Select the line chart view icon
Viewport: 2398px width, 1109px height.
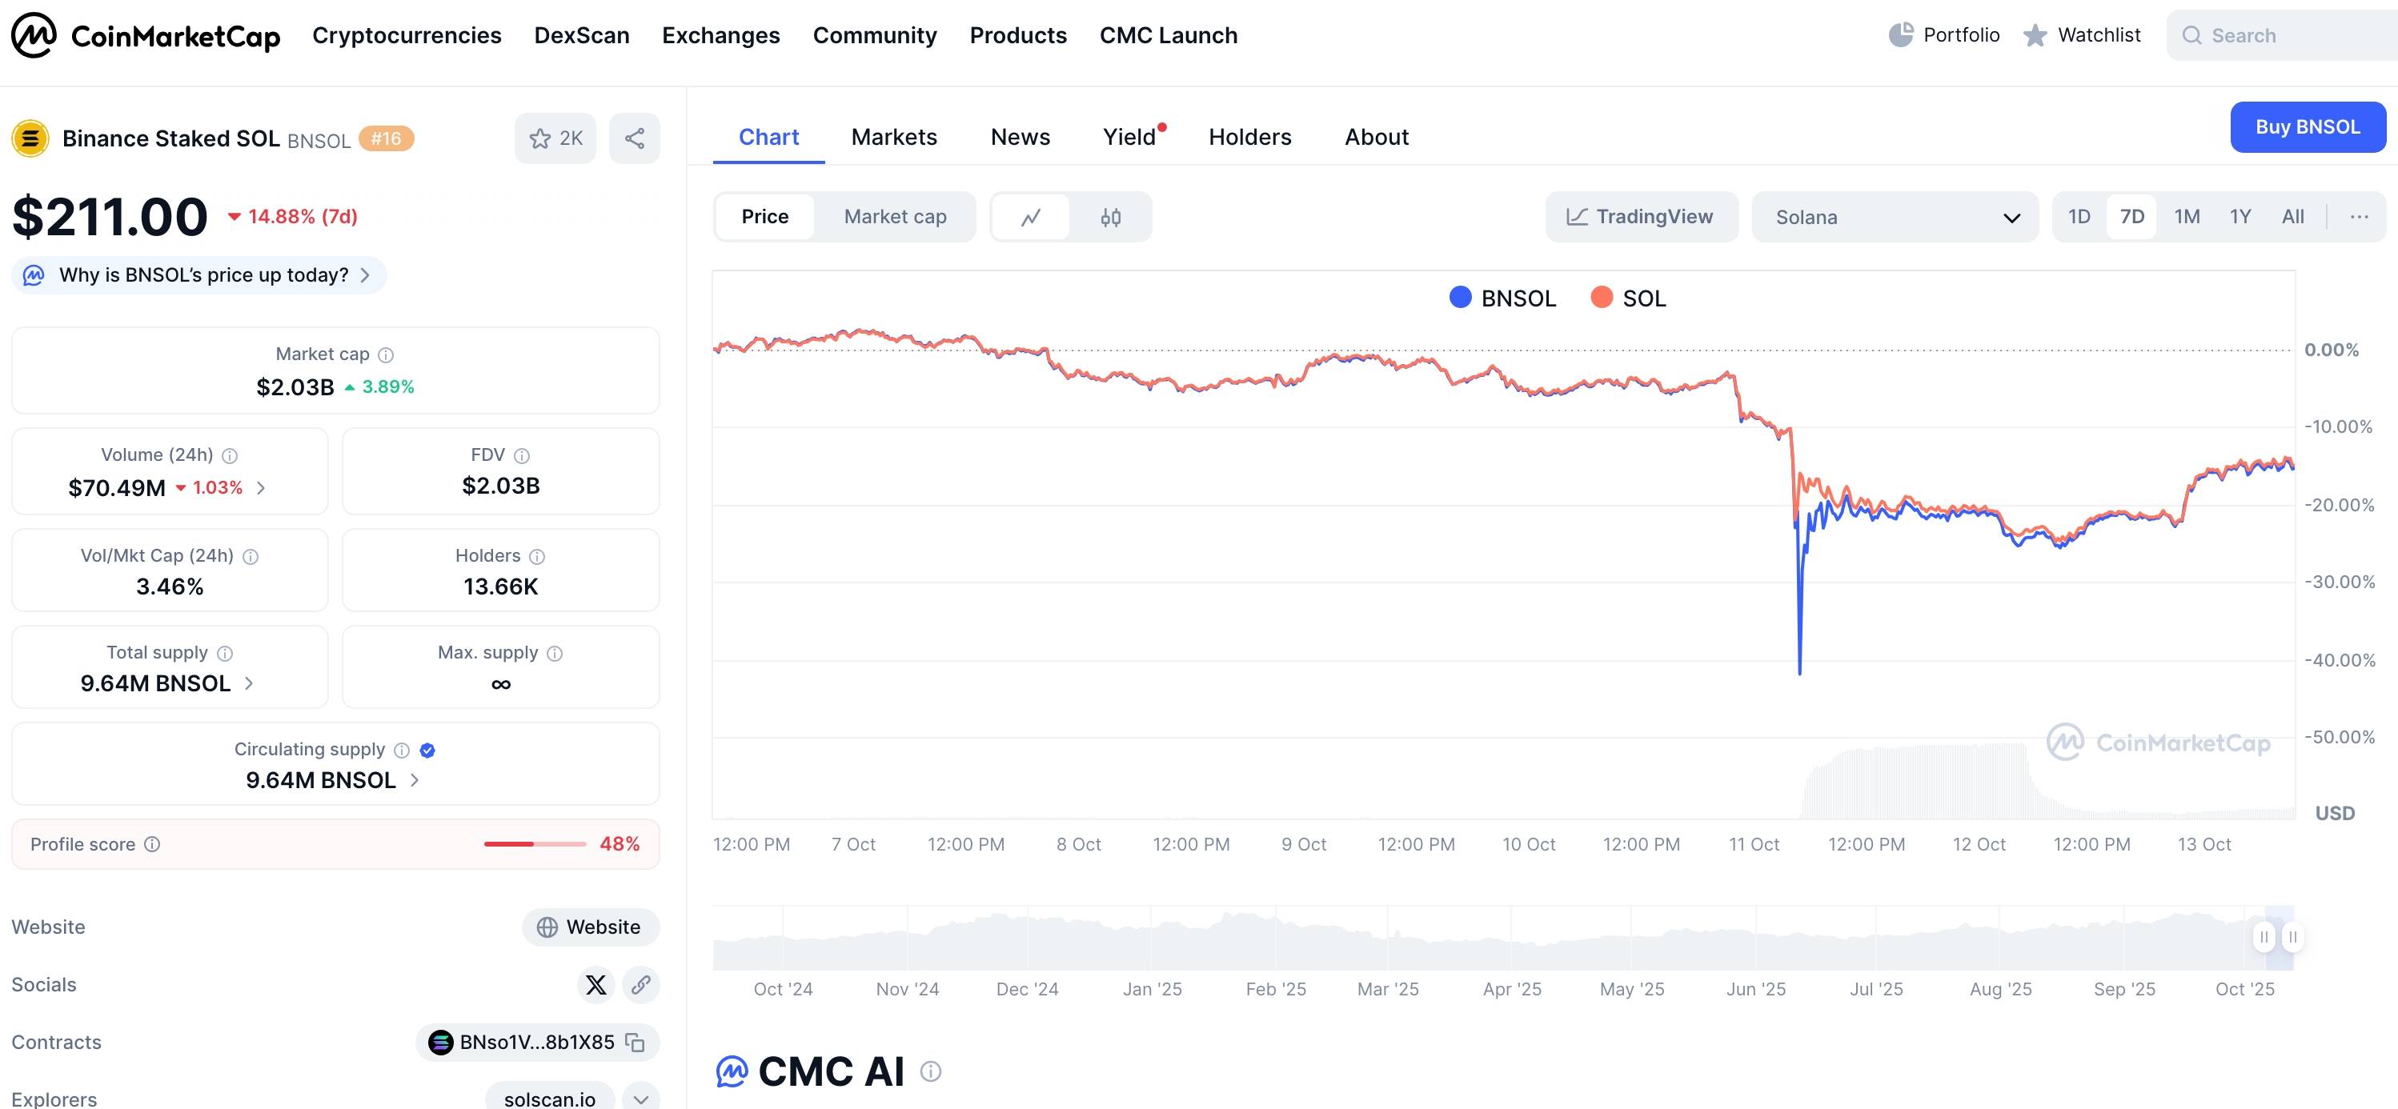pyautogui.click(x=1030, y=217)
